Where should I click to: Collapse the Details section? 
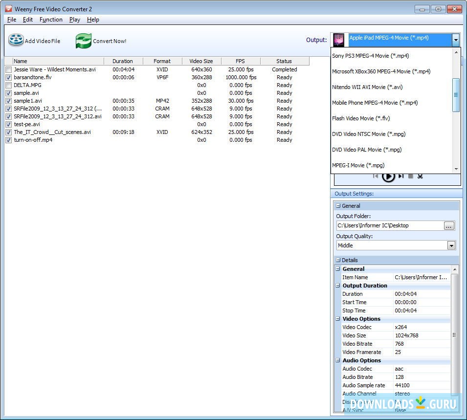point(338,260)
